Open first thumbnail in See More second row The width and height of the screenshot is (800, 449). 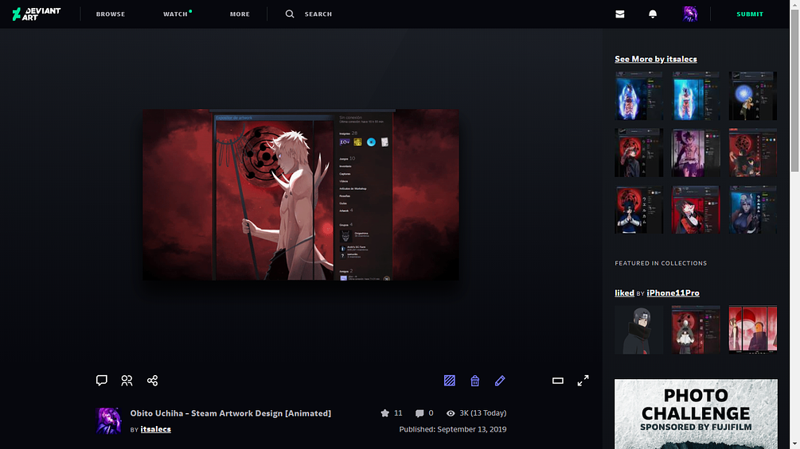638,153
